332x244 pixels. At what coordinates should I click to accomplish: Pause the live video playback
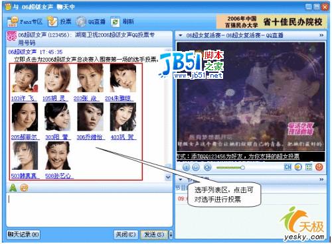coord(186,167)
